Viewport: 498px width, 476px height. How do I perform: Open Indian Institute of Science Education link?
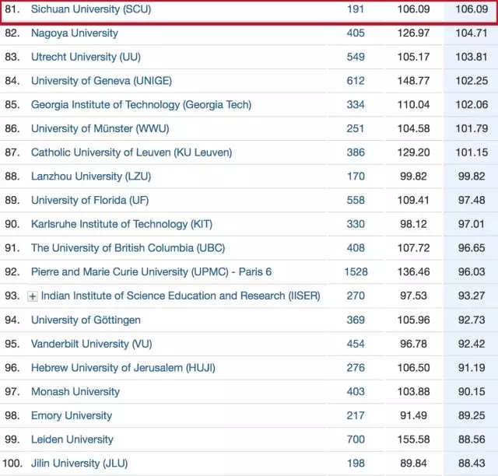point(181,296)
